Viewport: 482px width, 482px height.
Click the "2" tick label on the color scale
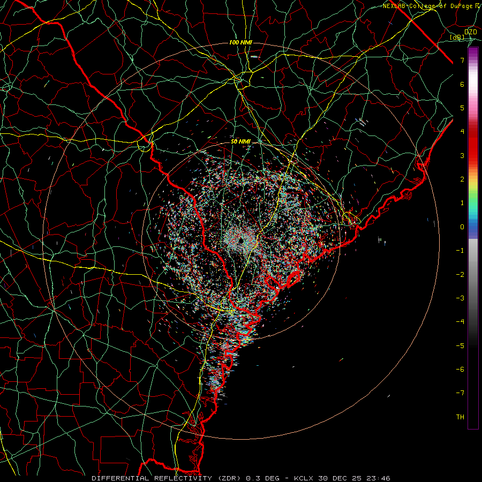(462, 179)
